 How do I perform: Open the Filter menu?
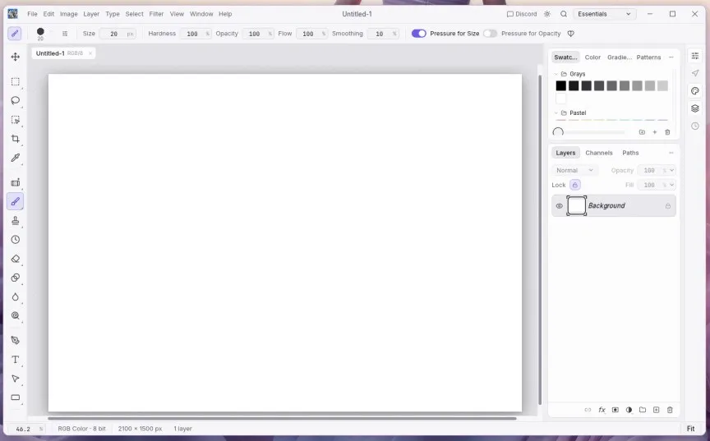click(156, 14)
